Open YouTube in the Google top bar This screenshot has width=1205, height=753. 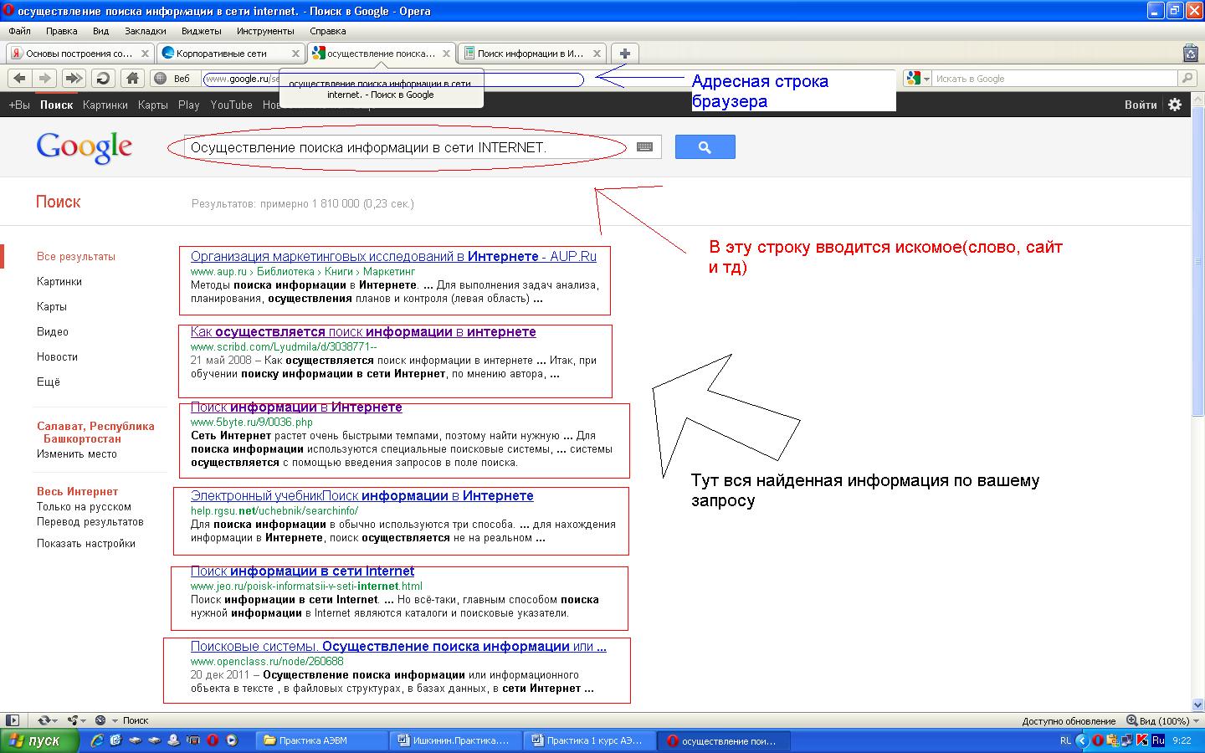[x=232, y=105]
